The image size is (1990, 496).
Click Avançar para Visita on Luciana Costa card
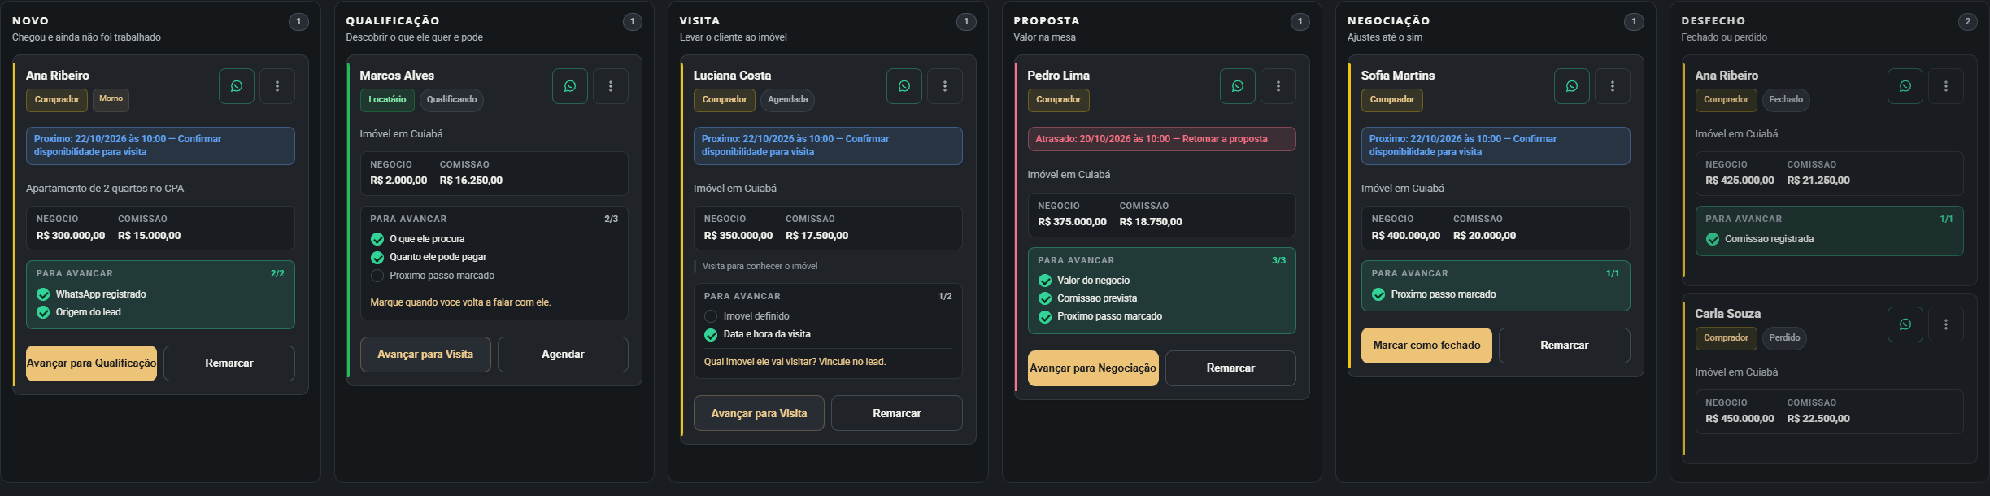[759, 413]
